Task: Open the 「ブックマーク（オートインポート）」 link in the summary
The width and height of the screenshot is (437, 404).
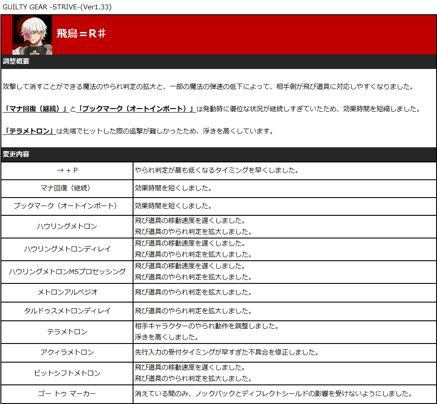Action: pyautogui.click(x=136, y=109)
